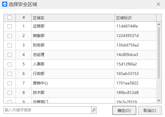Check the box for 总经理
This screenshot has width=165, height=117.
[10, 55]
